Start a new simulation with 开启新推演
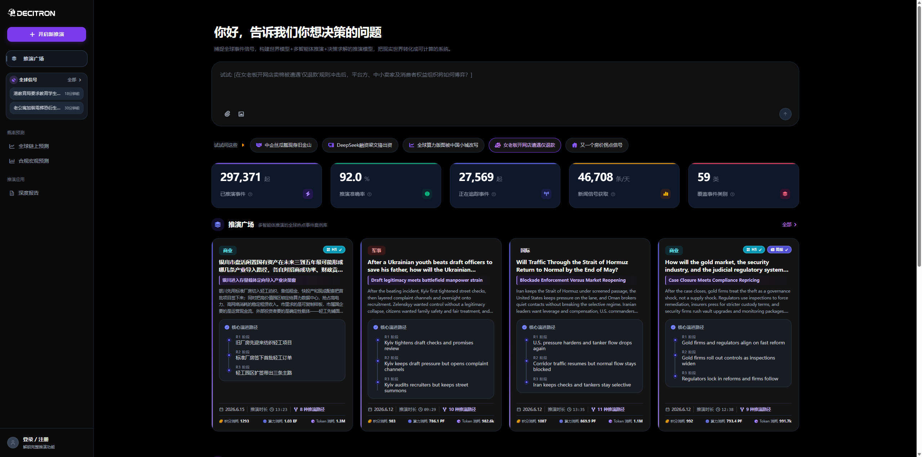This screenshot has height=457, width=922. [46, 34]
